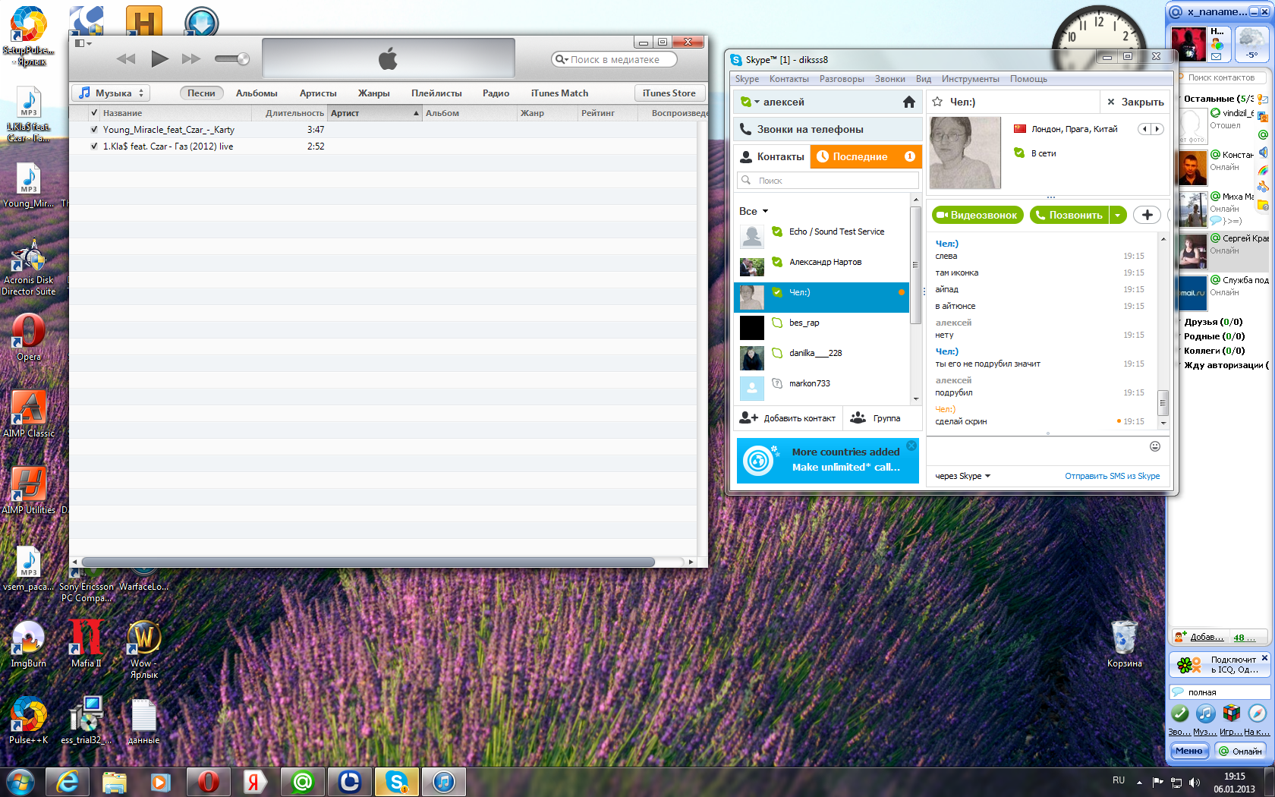The height and width of the screenshot is (797, 1275).
Task: Open the emoticon picker in the Skype message box
Action: [x=1155, y=446]
